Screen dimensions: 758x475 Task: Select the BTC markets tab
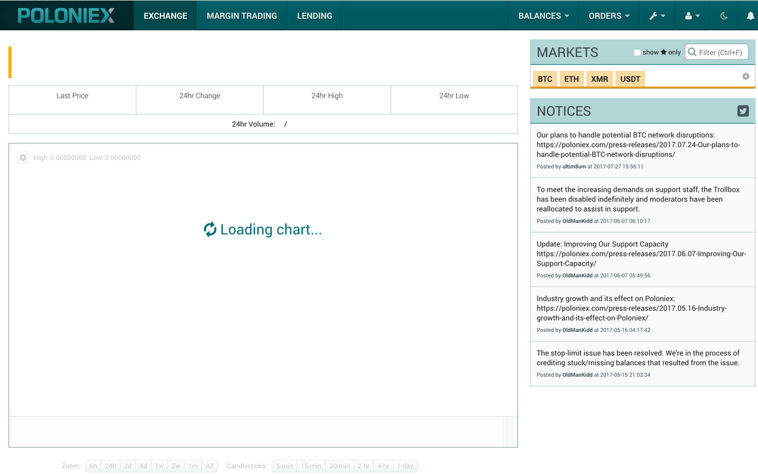click(x=545, y=79)
